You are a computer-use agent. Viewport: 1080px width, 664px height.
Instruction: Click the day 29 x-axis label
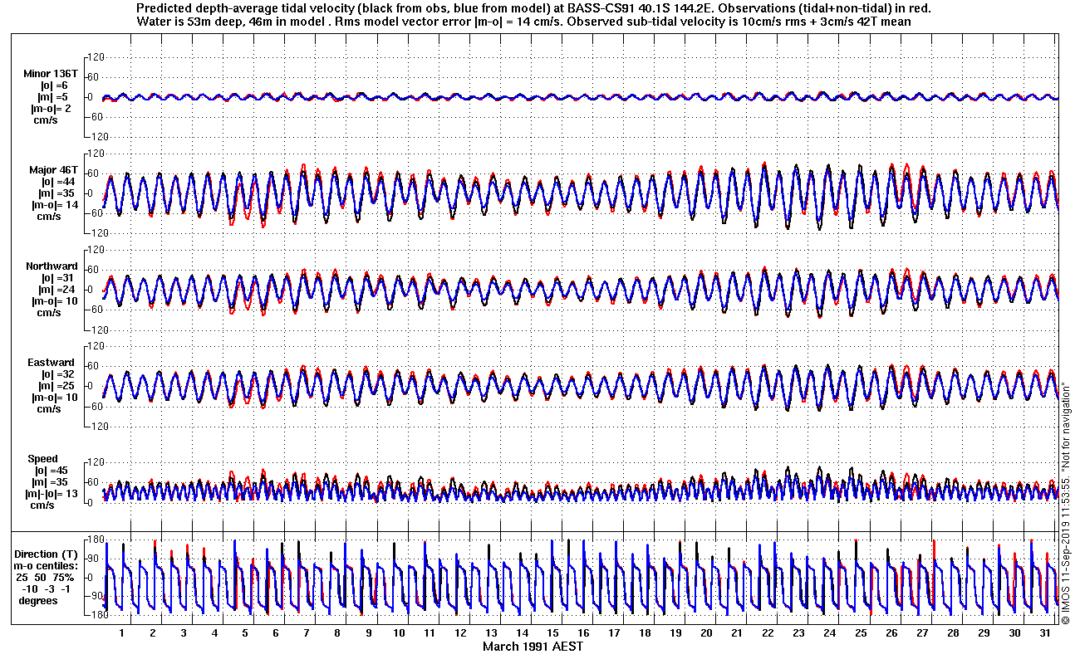tap(984, 632)
